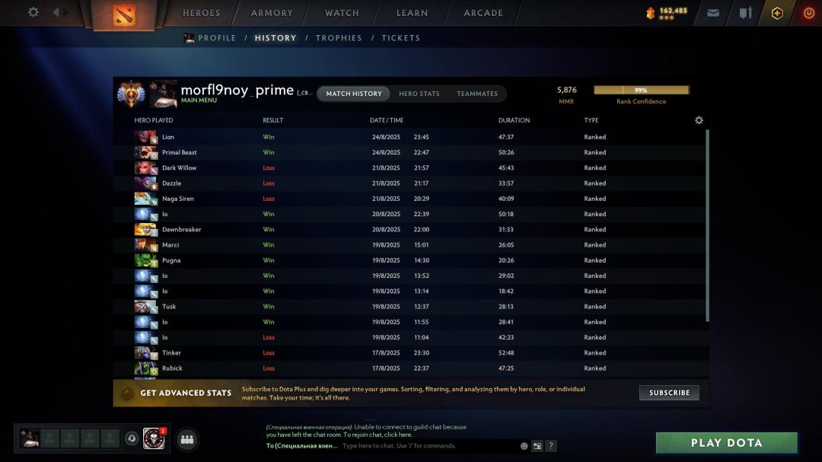Screen dimensions: 822x462
Task: Open the armory shield and sword icon
Action: (745, 13)
